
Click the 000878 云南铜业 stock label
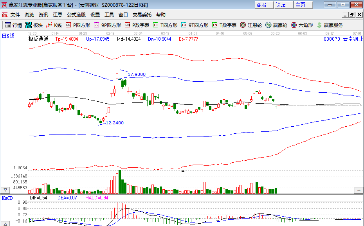tap(343, 39)
